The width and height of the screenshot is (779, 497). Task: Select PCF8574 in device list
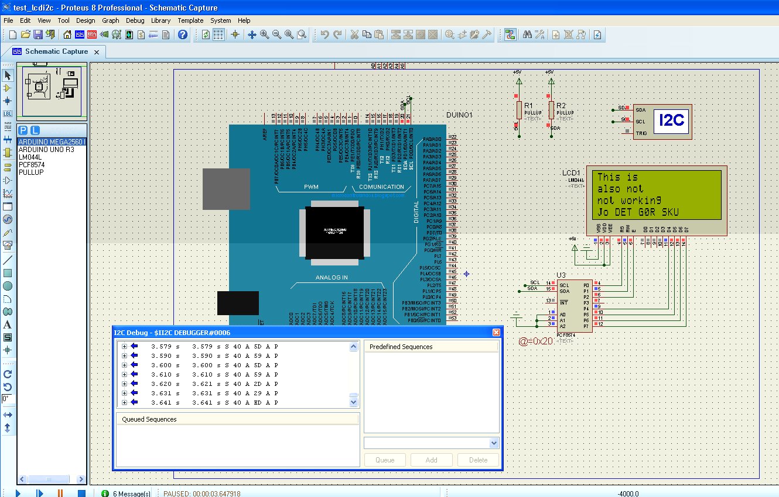coord(31,165)
